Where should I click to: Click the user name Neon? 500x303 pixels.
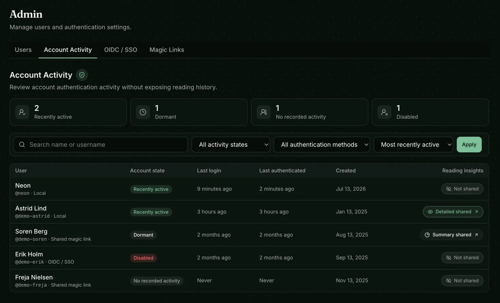coord(23,185)
